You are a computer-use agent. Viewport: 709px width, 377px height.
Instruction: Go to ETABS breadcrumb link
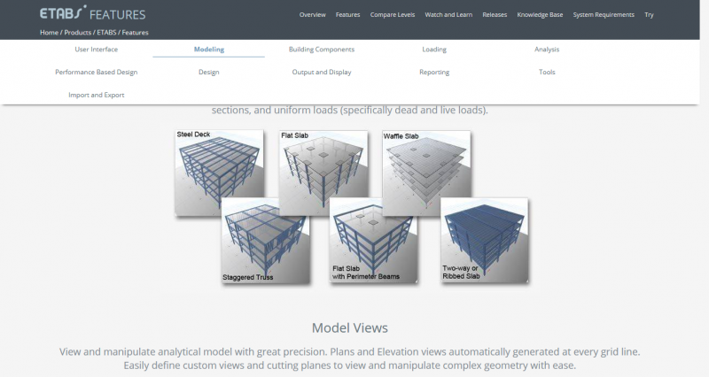(106, 33)
